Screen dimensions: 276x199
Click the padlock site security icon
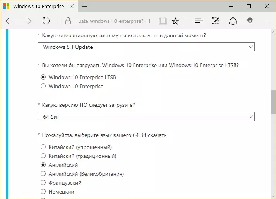(x=68, y=21)
